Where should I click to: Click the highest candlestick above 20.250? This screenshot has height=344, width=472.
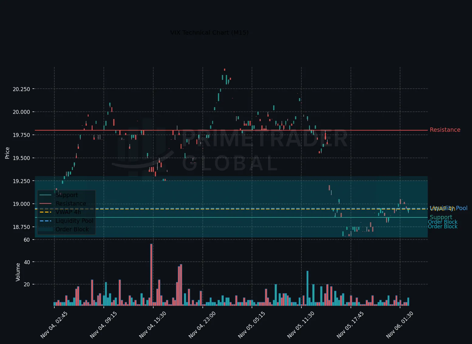click(225, 70)
